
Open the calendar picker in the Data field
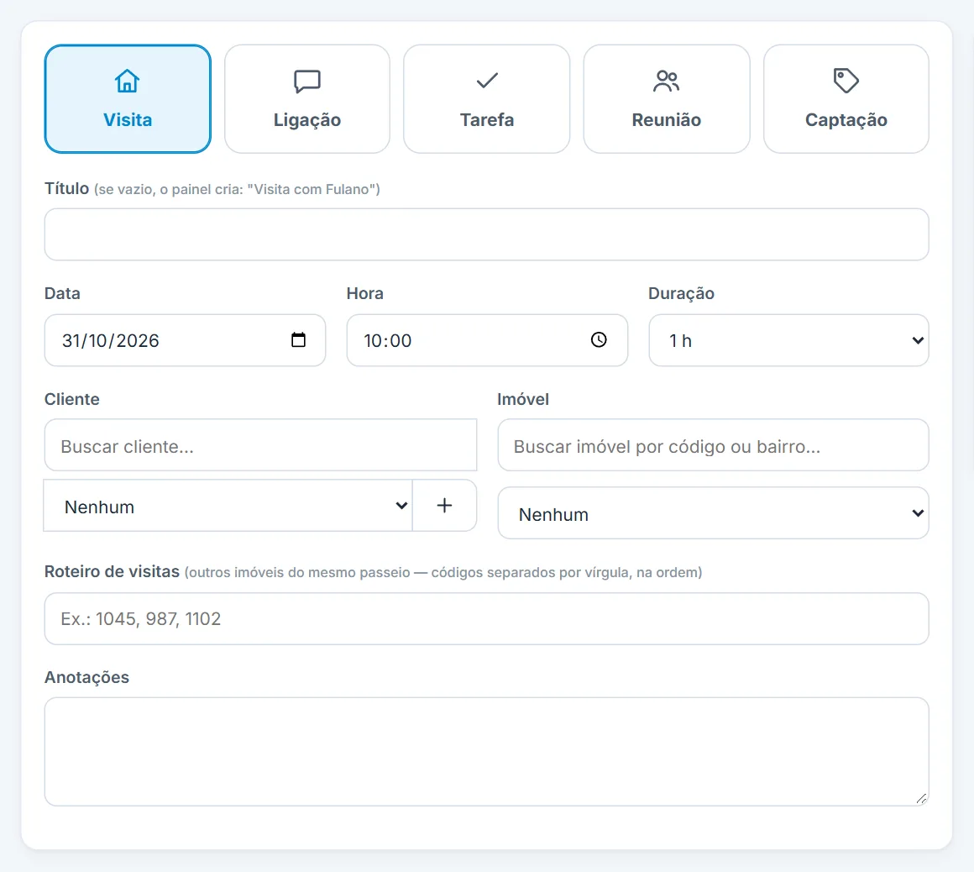298,340
